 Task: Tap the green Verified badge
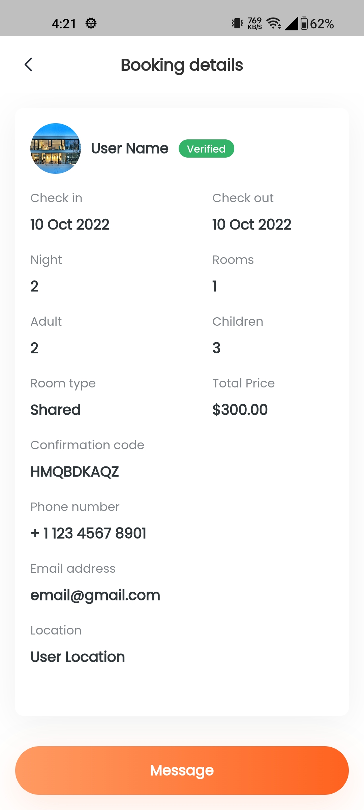tap(206, 148)
